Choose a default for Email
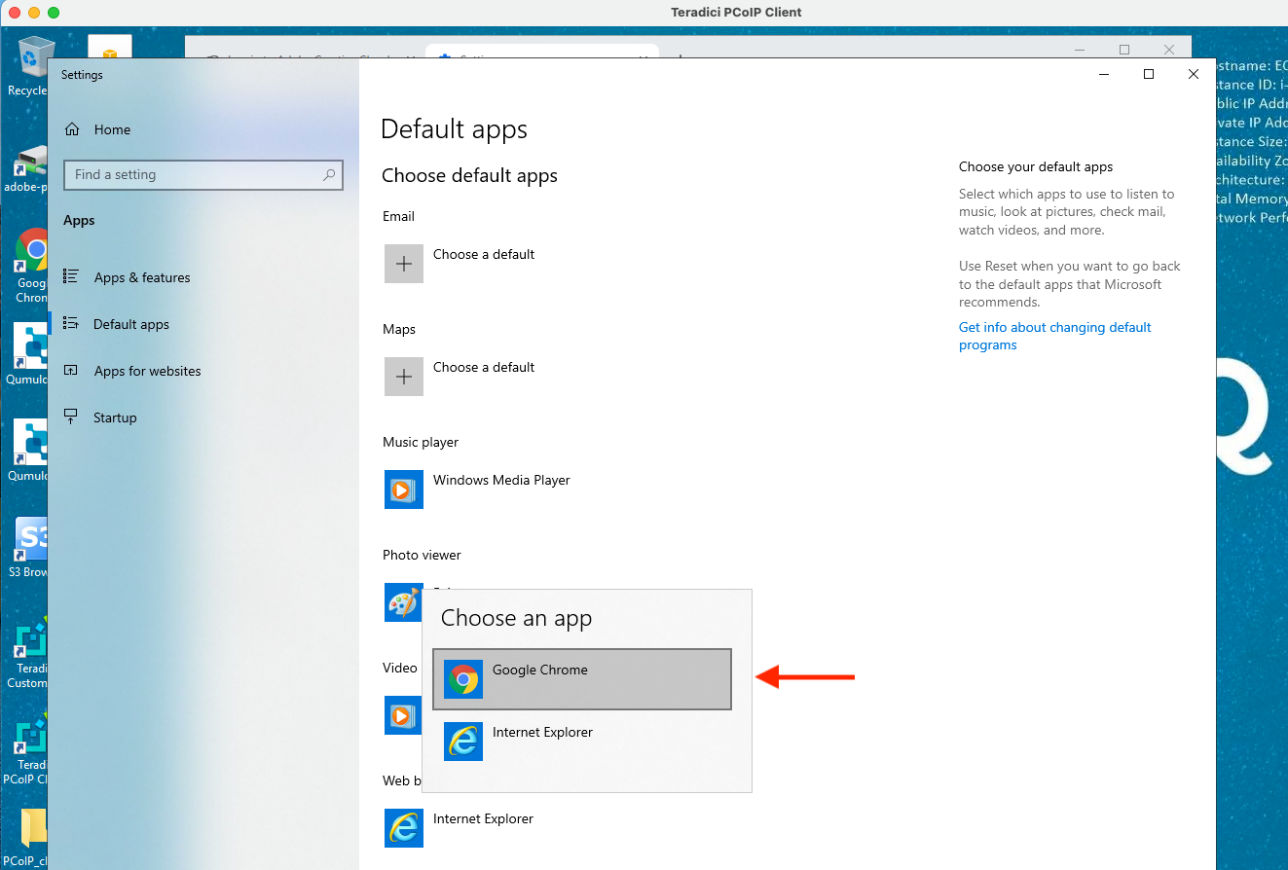This screenshot has width=1288, height=870. click(484, 255)
